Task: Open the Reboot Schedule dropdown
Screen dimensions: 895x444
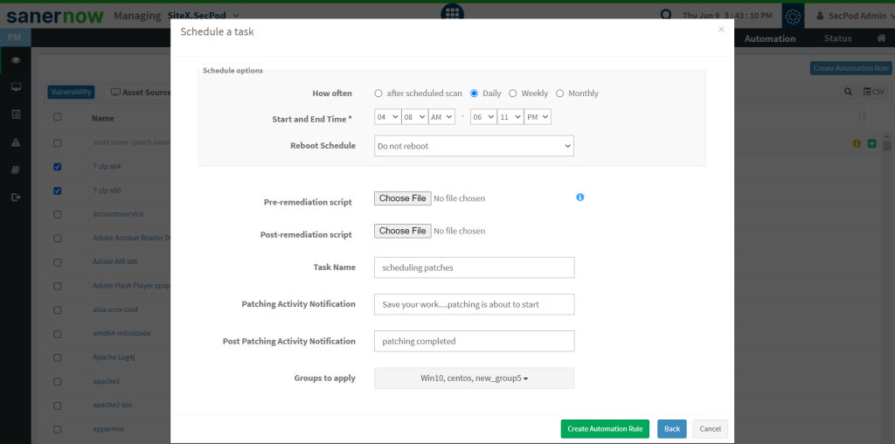Action: pyautogui.click(x=474, y=146)
